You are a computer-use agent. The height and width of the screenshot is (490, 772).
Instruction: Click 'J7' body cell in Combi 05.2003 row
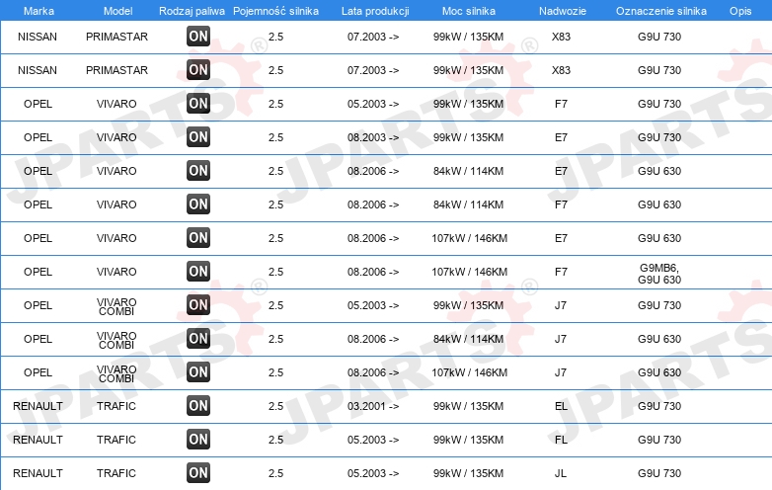pos(561,305)
